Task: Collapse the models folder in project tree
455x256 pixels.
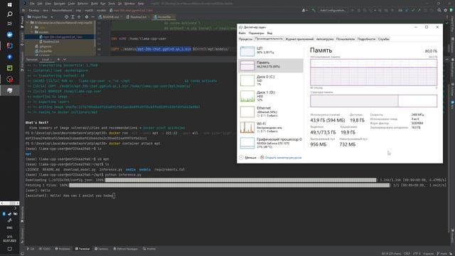Action: [x=32, y=32]
